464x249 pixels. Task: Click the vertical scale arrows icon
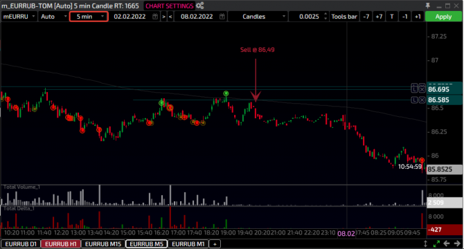[425, 243]
